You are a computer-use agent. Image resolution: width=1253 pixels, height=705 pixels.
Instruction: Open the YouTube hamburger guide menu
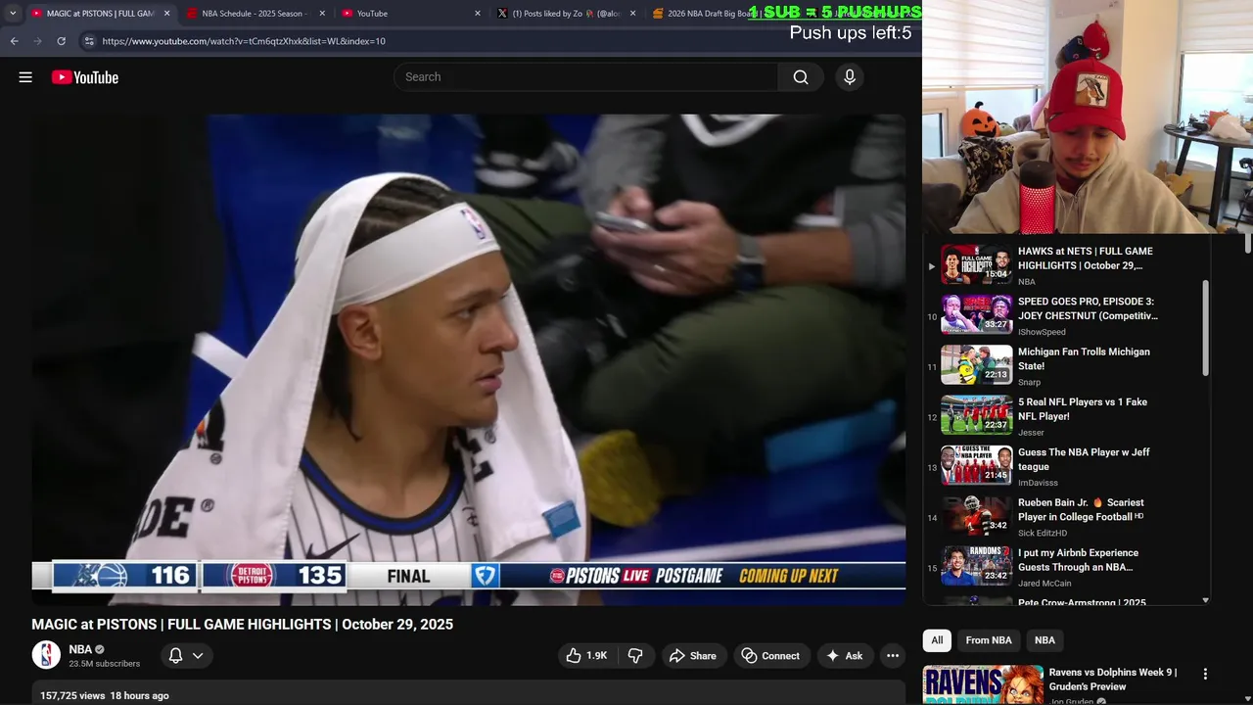[25, 77]
